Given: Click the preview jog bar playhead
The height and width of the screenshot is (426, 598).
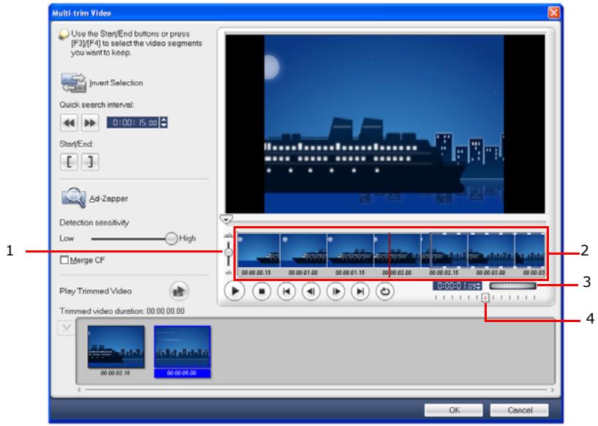Looking at the screenshot, I should [226, 219].
